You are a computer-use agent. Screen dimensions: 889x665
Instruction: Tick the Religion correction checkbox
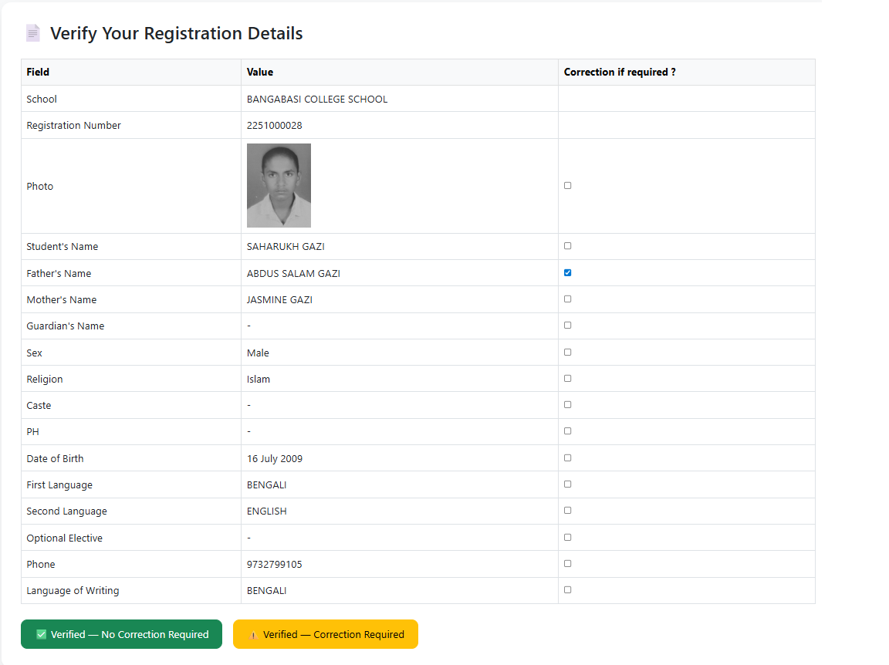[x=567, y=378]
